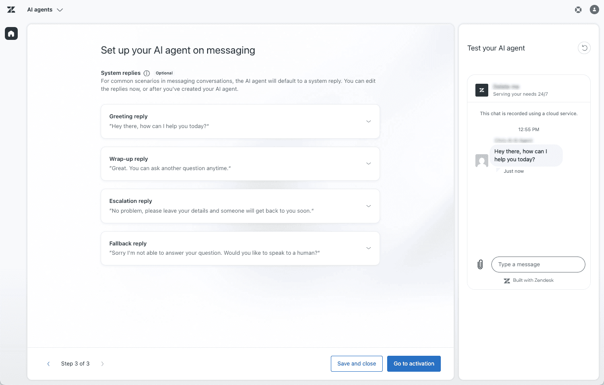604x385 pixels.
Task: Click the next step arrow
Action: tap(102, 364)
